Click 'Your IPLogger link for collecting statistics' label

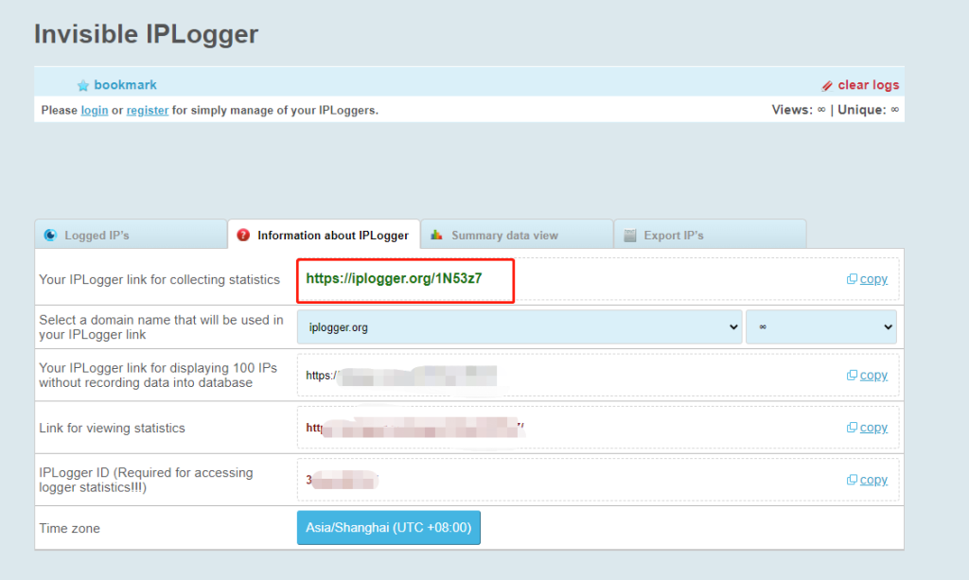(x=159, y=279)
